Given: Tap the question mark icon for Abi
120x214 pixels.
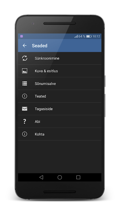Looking at the screenshot, I should click(x=25, y=121).
